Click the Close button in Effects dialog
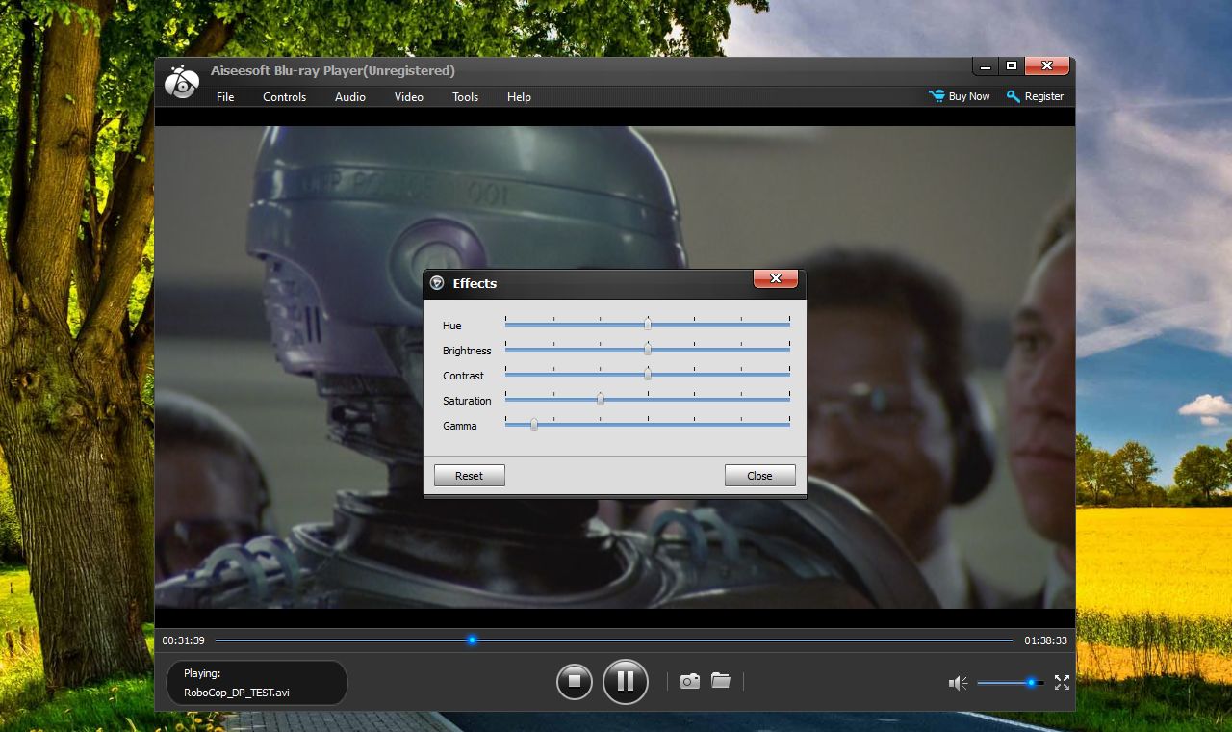 tap(759, 476)
